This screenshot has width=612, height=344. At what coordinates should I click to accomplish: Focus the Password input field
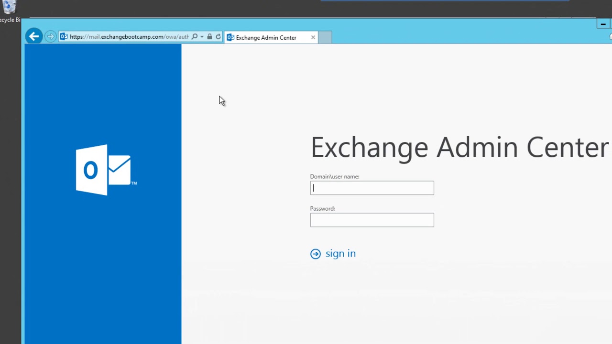coord(372,220)
